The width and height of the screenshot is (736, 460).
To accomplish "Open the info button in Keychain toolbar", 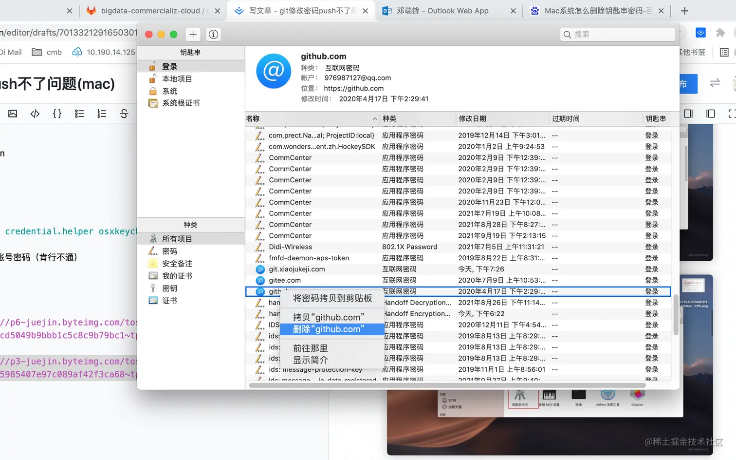I will [213, 34].
